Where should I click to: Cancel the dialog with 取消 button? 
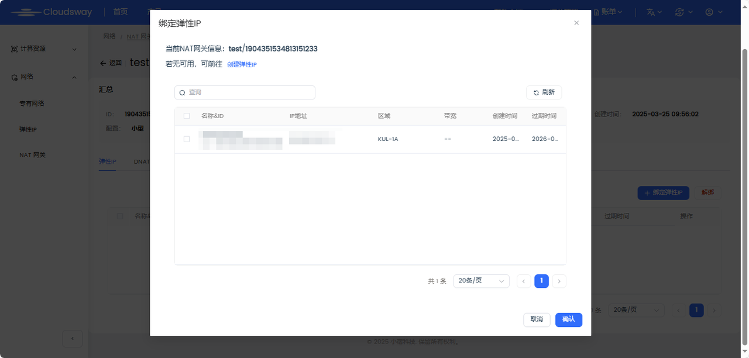(537, 319)
